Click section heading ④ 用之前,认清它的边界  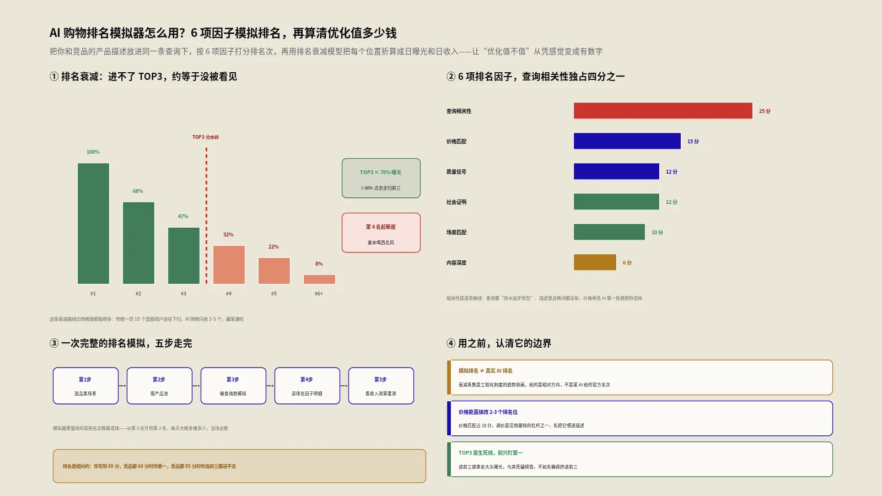click(x=499, y=343)
